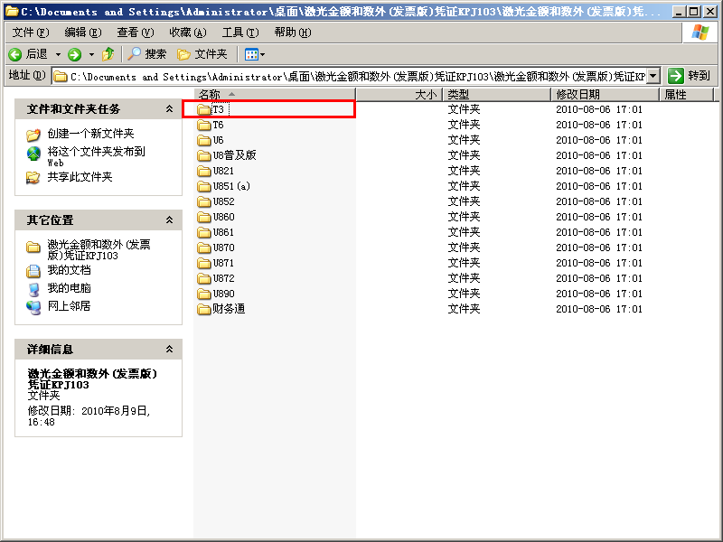Image resolution: width=723 pixels, height=542 pixels.
Task: Select the U890 folder icon
Action: click(204, 294)
